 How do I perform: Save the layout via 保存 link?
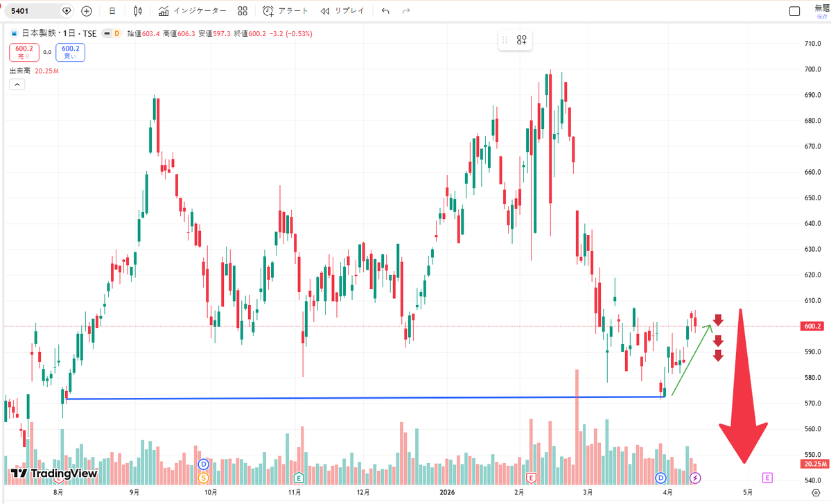[x=822, y=17]
